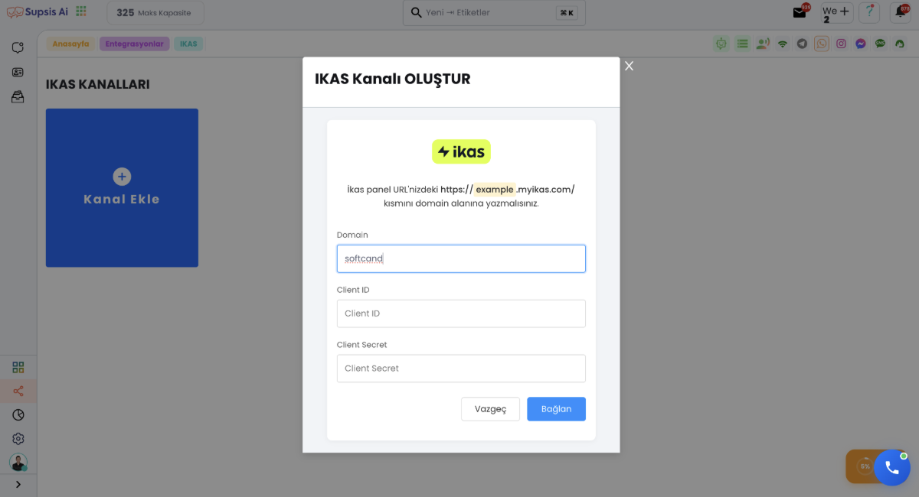Click the wifi live channel icon
919x497 pixels.
click(782, 44)
